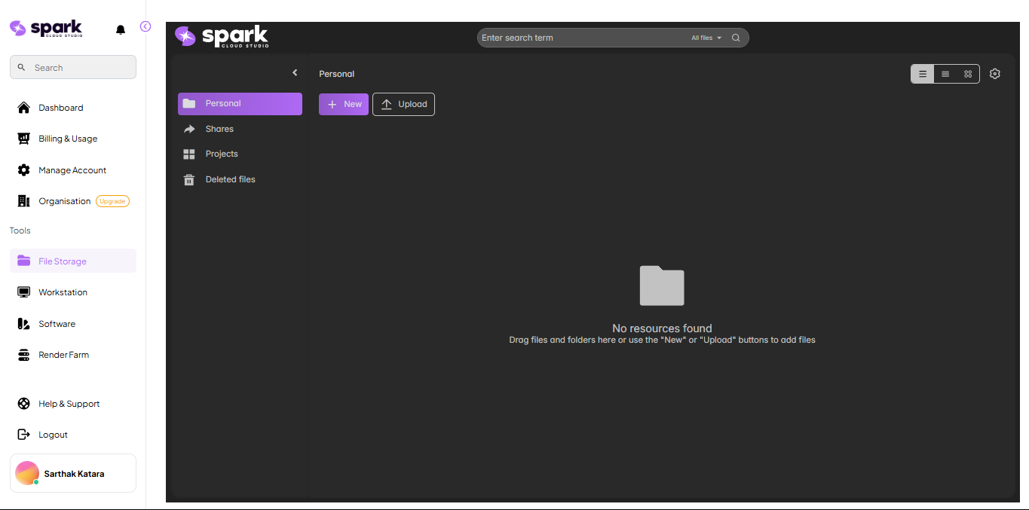Click the search magnifier in top bar
Screen dimensions: 1029x510
[x=736, y=37]
